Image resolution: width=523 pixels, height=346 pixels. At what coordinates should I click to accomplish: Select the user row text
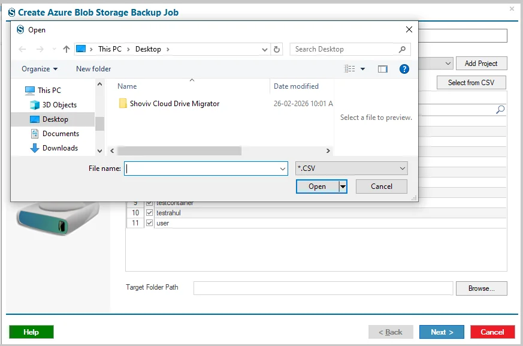point(163,223)
